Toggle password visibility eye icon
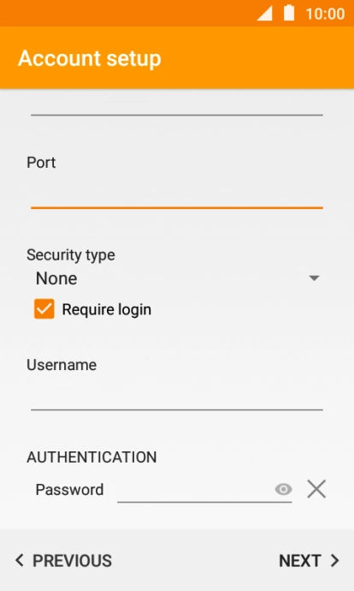The width and height of the screenshot is (354, 591). [x=283, y=489]
